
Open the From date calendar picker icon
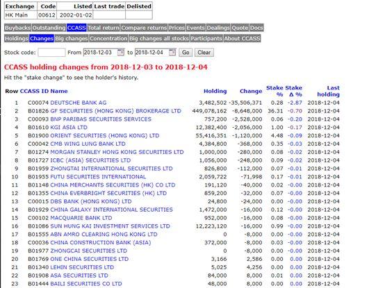coord(120,52)
